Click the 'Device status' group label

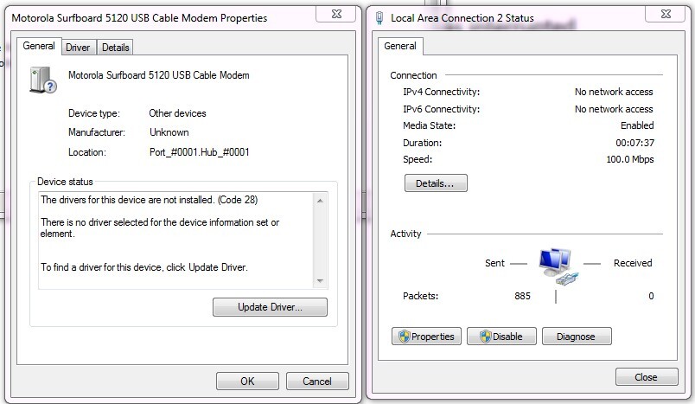(x=65, y=182)
